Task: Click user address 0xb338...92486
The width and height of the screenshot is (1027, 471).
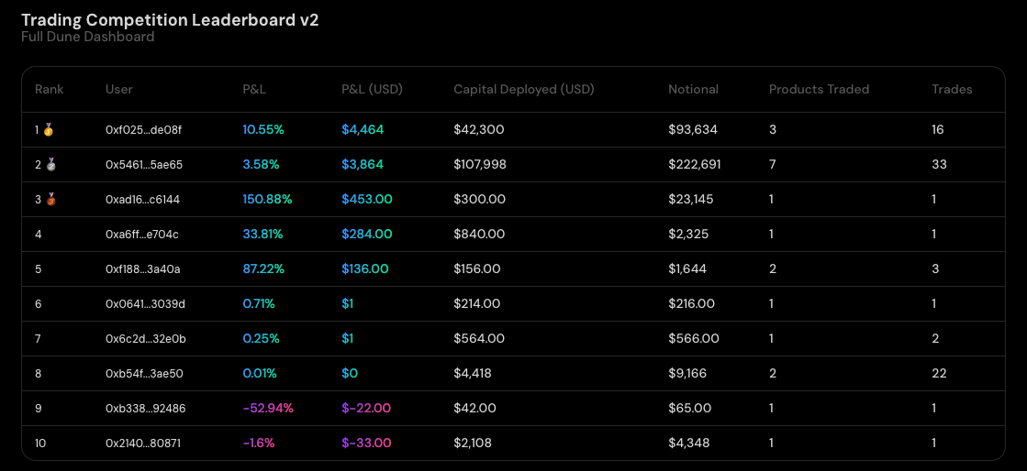Action: click(145, 409)
